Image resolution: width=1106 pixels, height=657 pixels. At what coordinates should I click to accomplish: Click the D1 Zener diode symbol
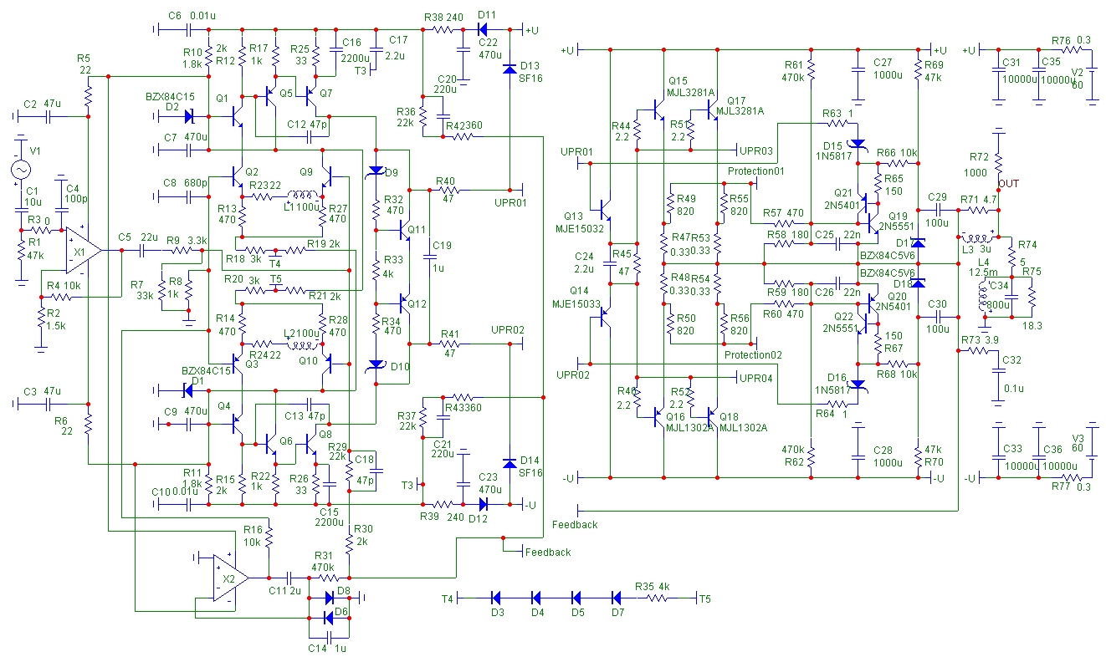(x=188, y=390)
